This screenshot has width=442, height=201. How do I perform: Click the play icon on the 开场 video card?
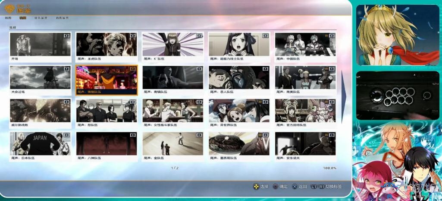pos(66,36)
